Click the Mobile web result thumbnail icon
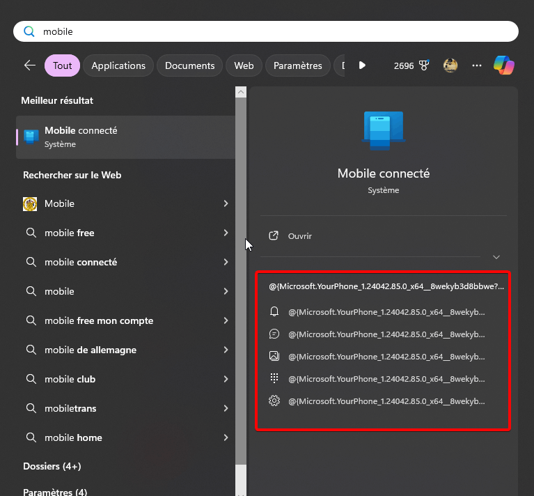 (30, 203)
